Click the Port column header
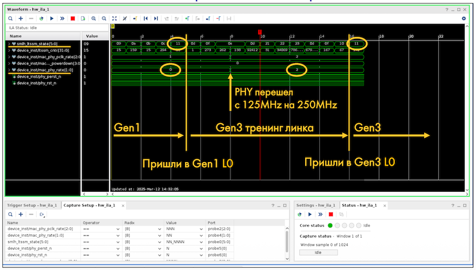The image size is (476, 270). [x=220, y=222]
